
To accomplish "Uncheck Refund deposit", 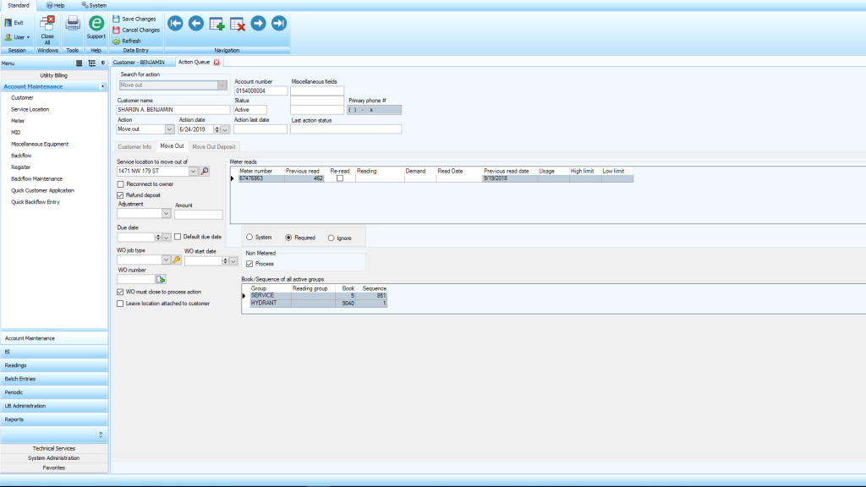I will [x=119, y=194].
